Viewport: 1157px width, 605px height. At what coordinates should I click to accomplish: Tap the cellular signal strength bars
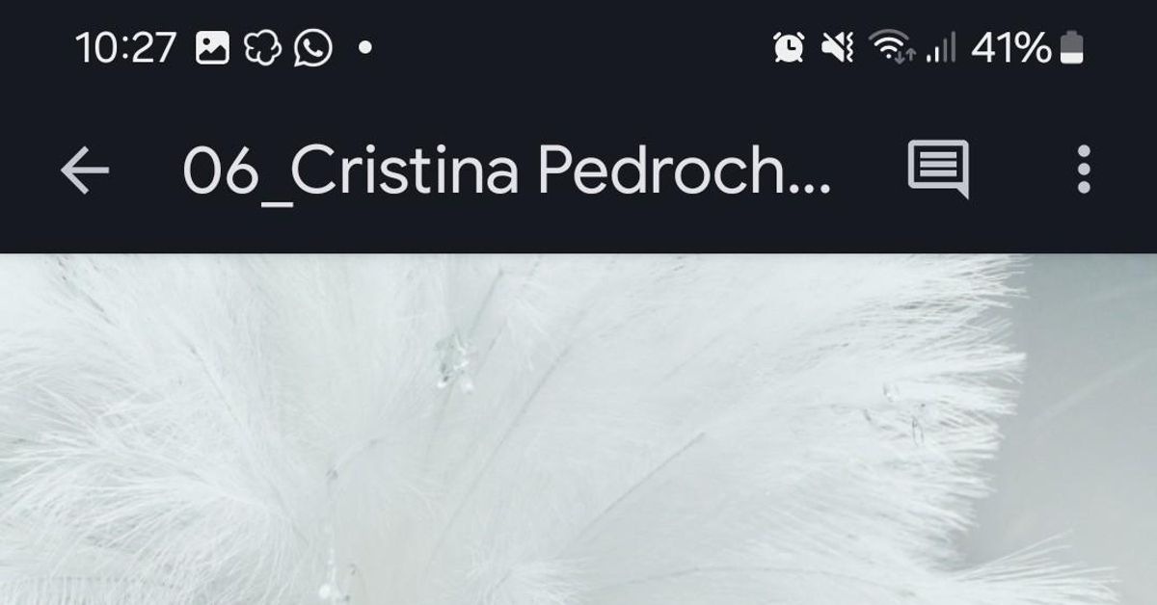pyautogui.click(x=940, y=47)
